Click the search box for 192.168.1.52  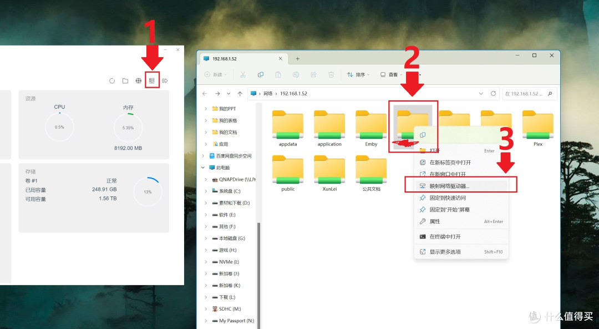click(530, 94)
